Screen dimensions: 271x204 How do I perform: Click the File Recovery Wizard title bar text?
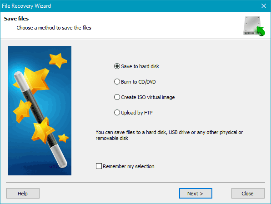coord(26,6)
